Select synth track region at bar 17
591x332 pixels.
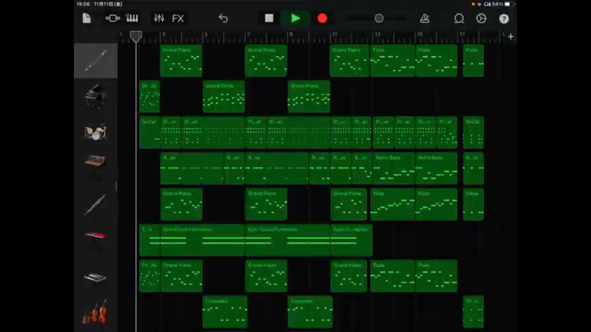click(x=473, y=168)
